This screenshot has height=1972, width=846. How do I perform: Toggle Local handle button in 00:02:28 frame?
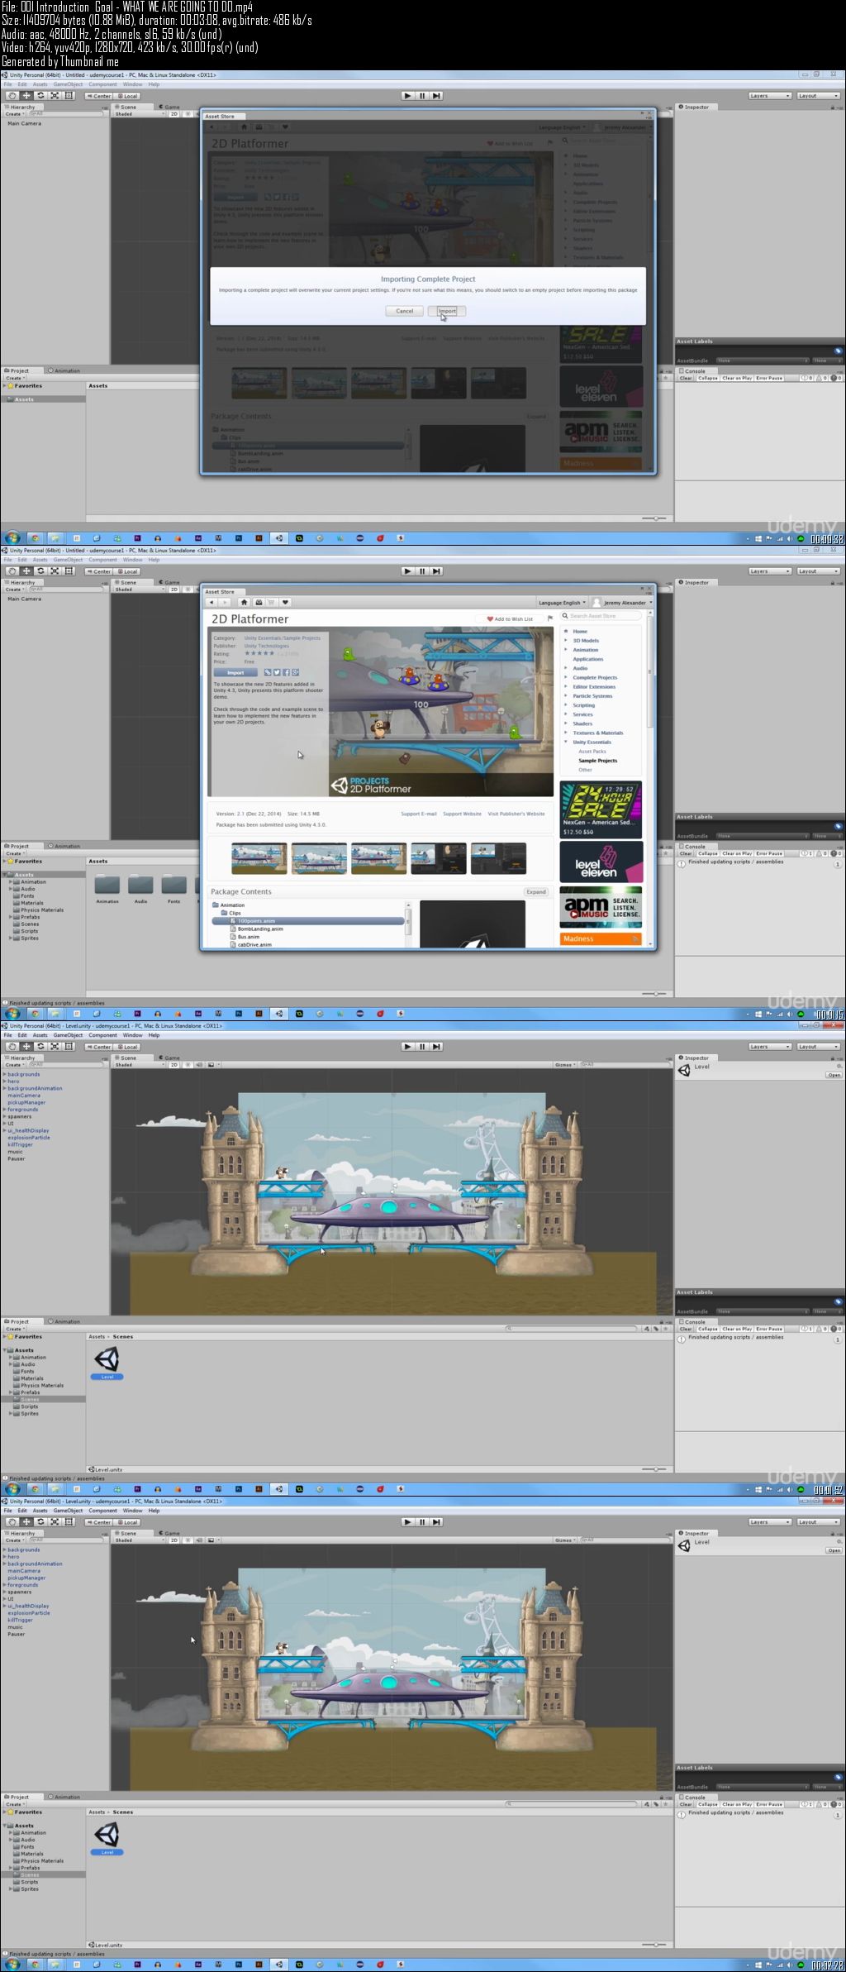pos(128,1522)
